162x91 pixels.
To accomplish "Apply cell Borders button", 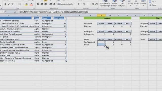I will point(19,4).
